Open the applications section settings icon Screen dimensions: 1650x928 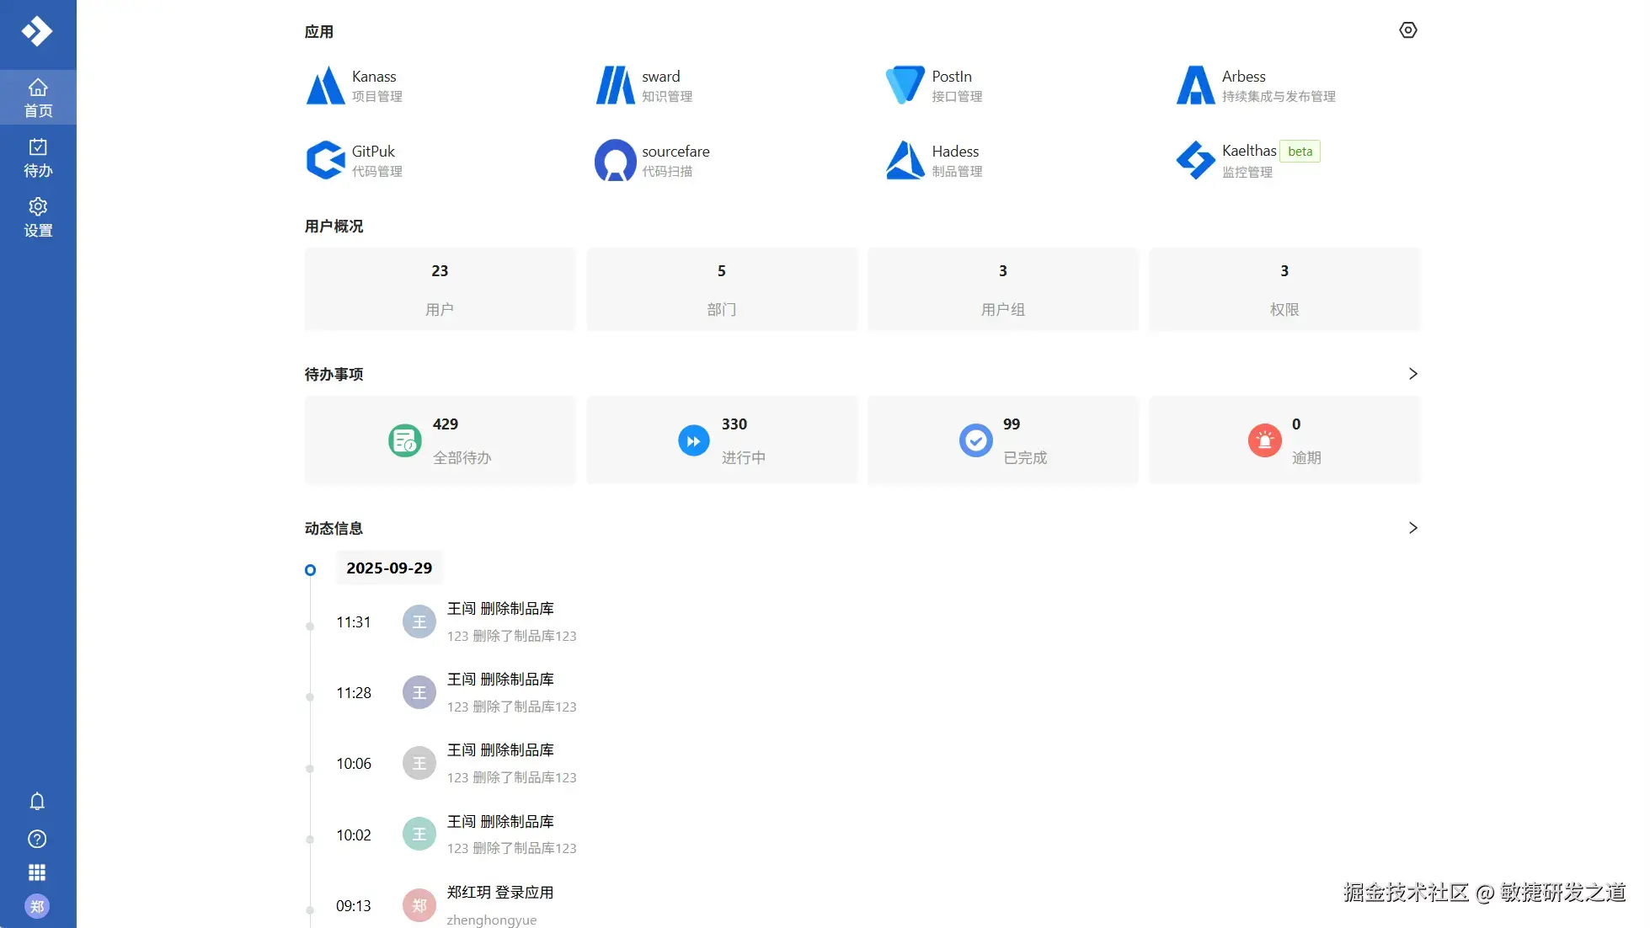[1407, 30]
